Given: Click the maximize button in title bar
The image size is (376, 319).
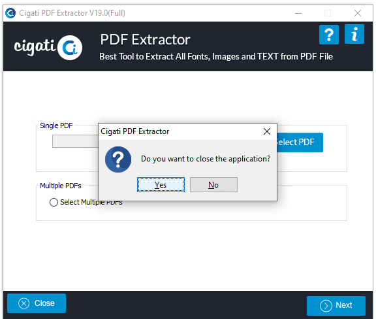Looking at the screenshot, I should (328, 13).
